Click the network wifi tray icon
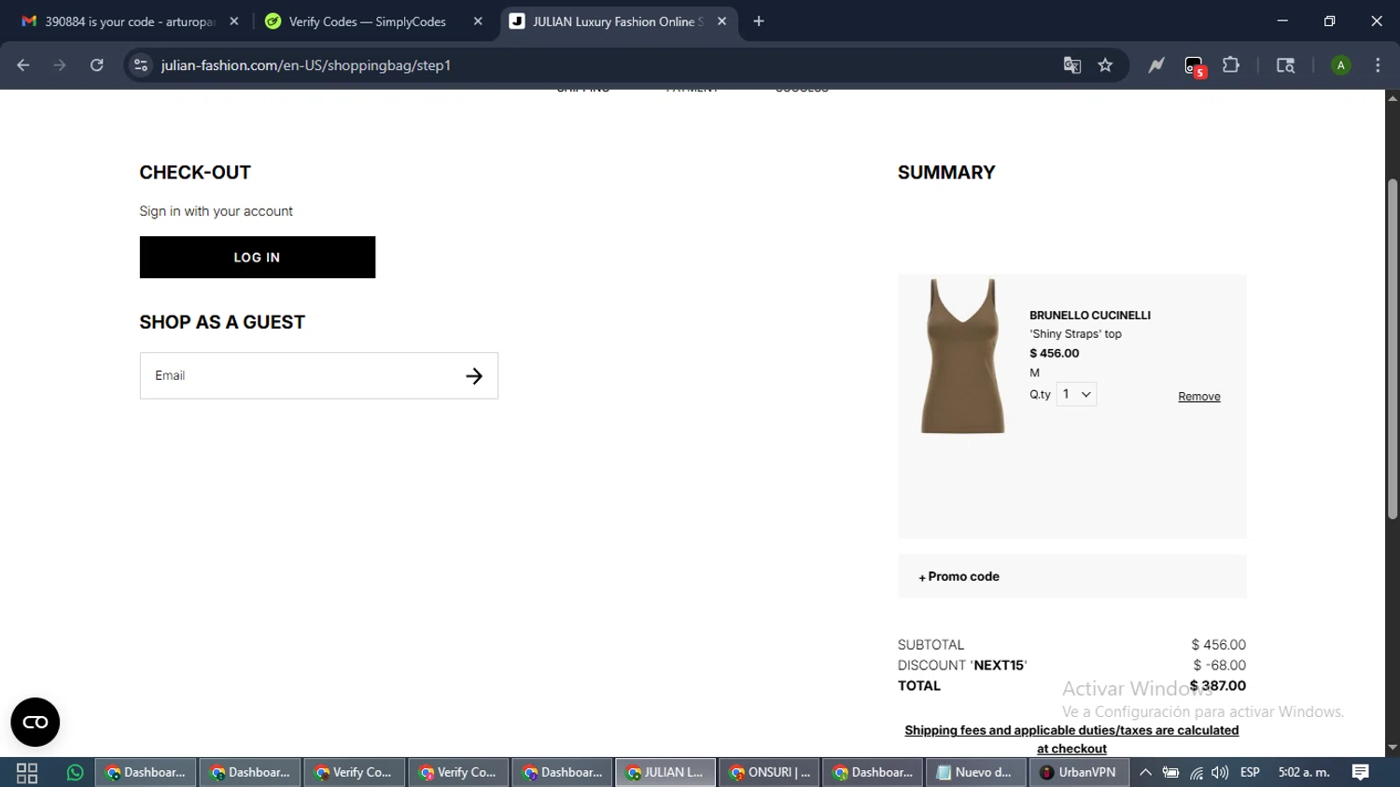The image size is (1400, 787). point(1196,773)
